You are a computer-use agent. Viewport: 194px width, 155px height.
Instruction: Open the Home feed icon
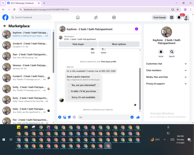78,17
